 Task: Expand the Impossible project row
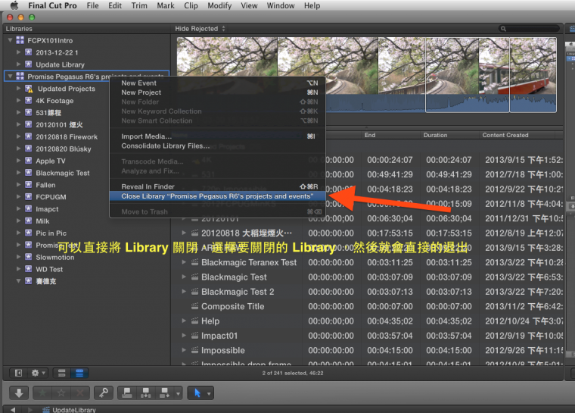coord(184,350)
